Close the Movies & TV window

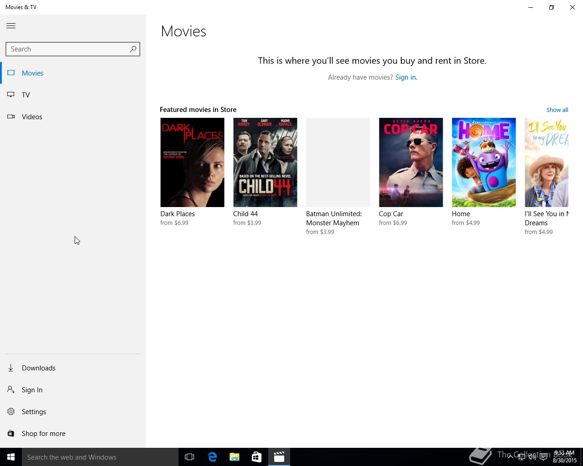coord(573,7)
